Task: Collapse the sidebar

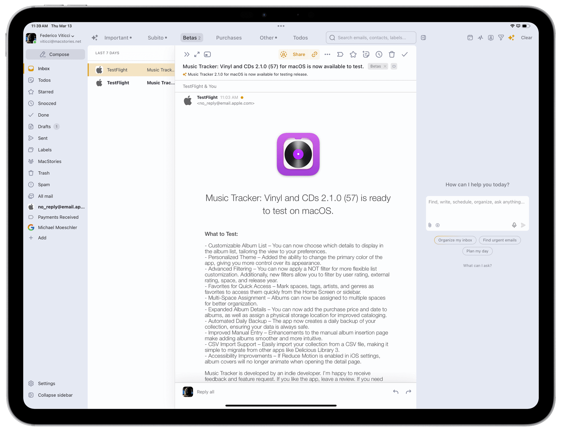Action: [55, 395]
